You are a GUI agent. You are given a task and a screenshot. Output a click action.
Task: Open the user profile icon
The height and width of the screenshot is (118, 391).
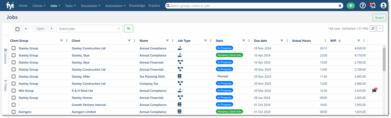tap(383, 6)
